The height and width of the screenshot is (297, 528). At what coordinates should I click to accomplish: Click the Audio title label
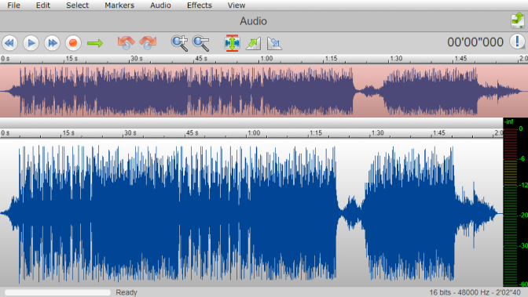[x=253, y=21]
